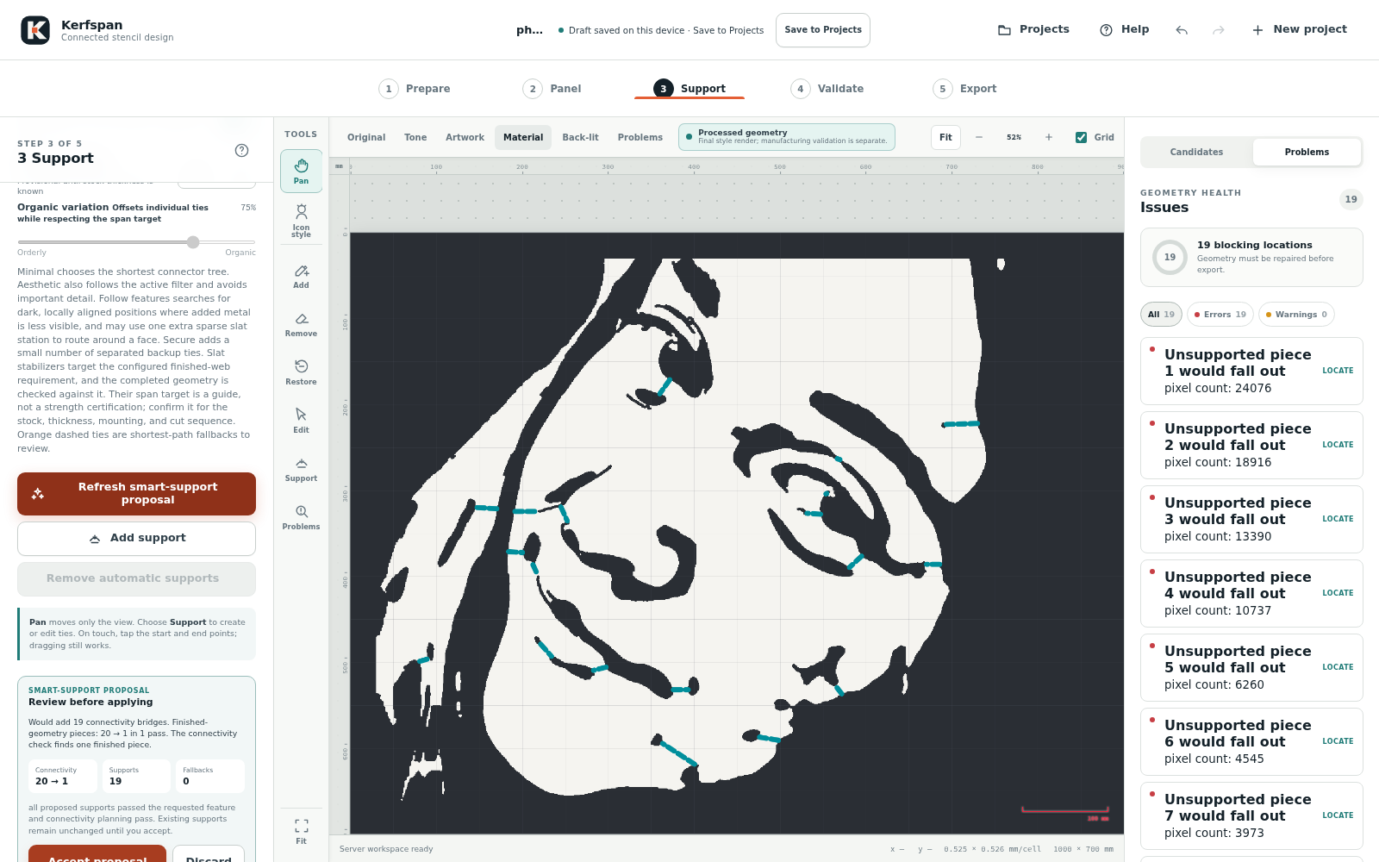
Task: Locate Unsupported piece 4
Action: click(x=1338, y=593)
